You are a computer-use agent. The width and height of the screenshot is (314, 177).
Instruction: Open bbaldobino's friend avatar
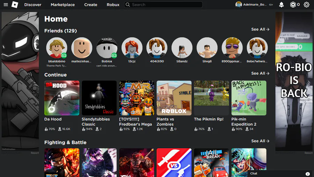(x=57, y=48)
